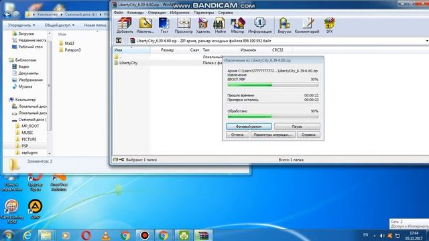Select Рабочий стол in Explorer sidebar
The width and height of the screenshot is (429, 241).
tap(27, 47)
